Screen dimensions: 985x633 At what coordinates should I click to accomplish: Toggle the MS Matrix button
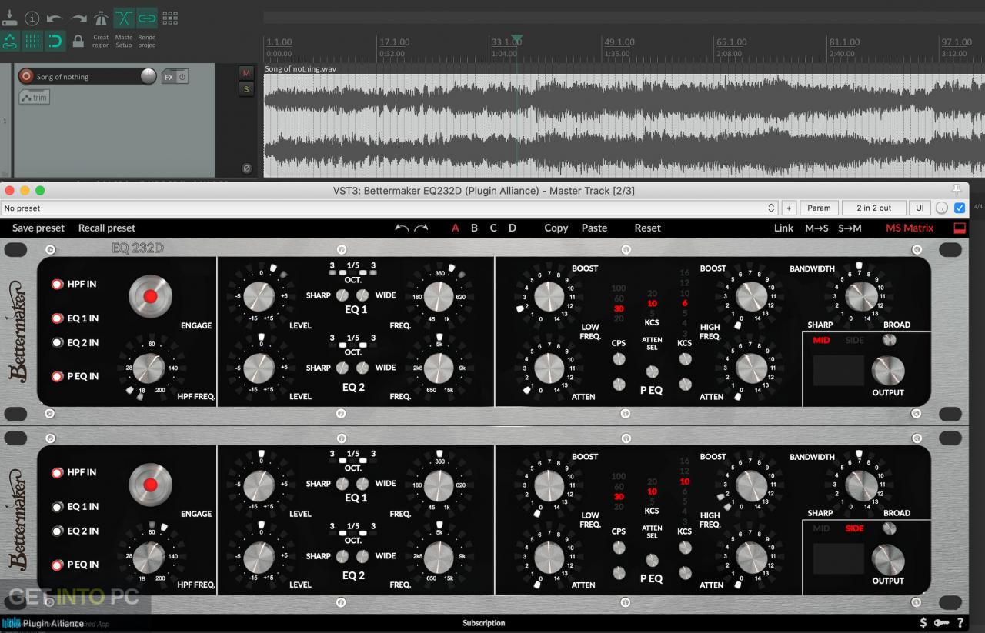tap(910, 228)
